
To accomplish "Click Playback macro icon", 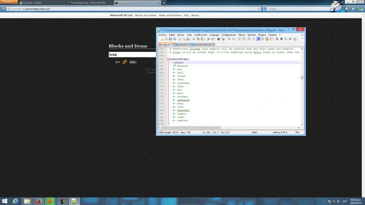I will click(286, 39).
